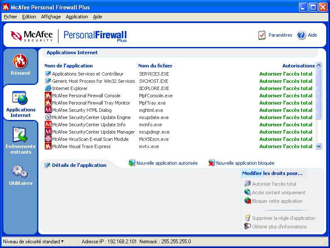
Task: Click the Paramètres checklist icon
Action: click(x=262, y=35)
